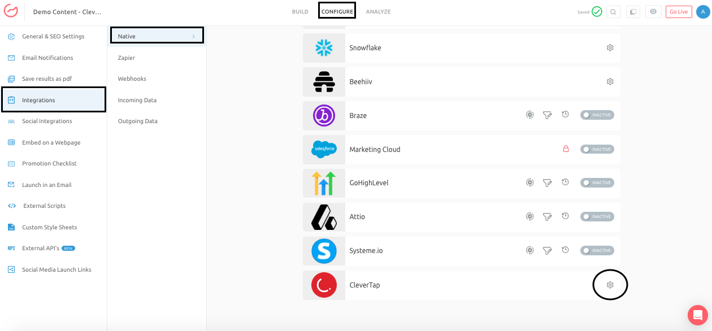This screenshot has width=712, height=331.
Task: Toggle Marketing Cloud integration active
Action: [x=597, y=149]
